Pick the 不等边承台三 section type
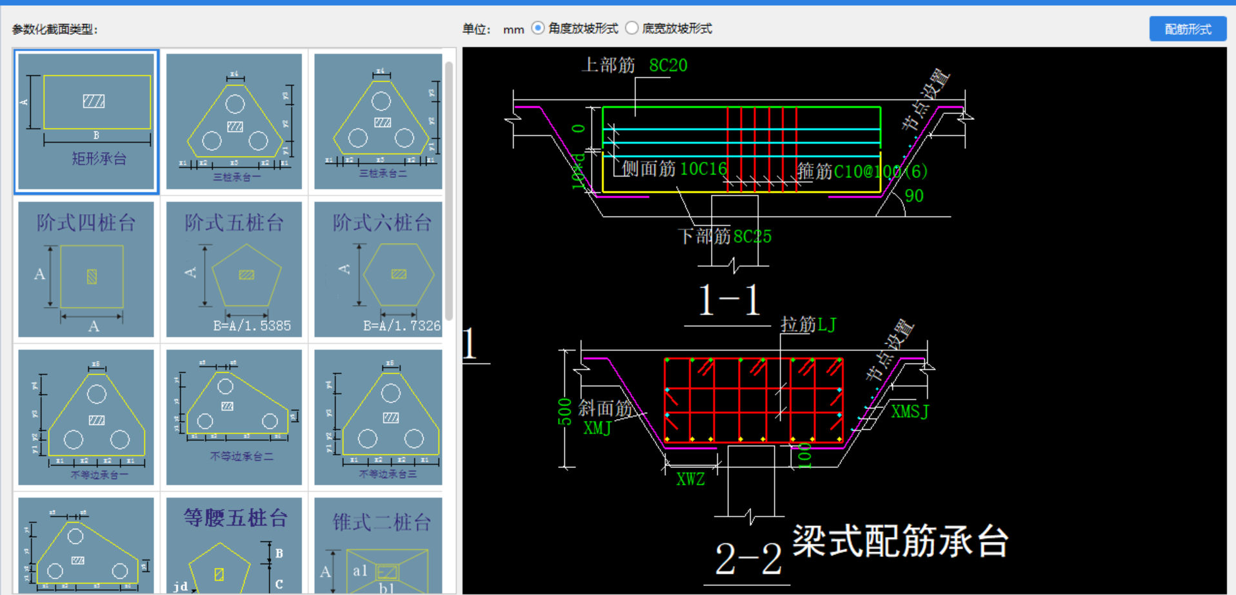 (x=379, y=417)
